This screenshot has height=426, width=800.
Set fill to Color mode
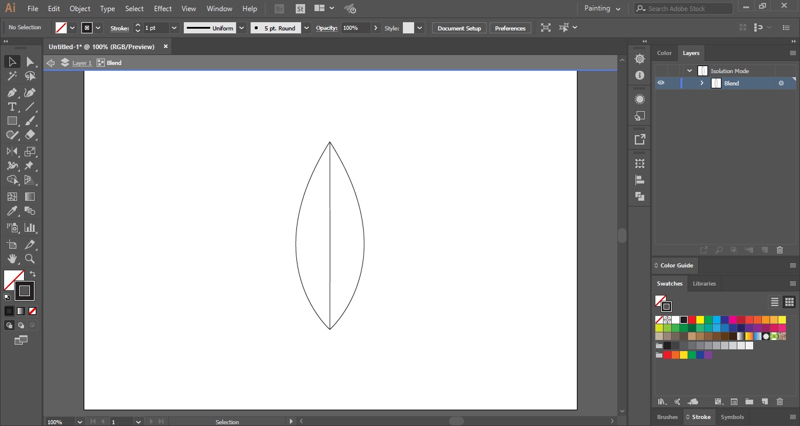[9, 311]
